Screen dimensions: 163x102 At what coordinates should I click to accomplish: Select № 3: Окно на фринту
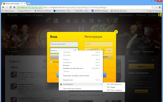[114, 90]
